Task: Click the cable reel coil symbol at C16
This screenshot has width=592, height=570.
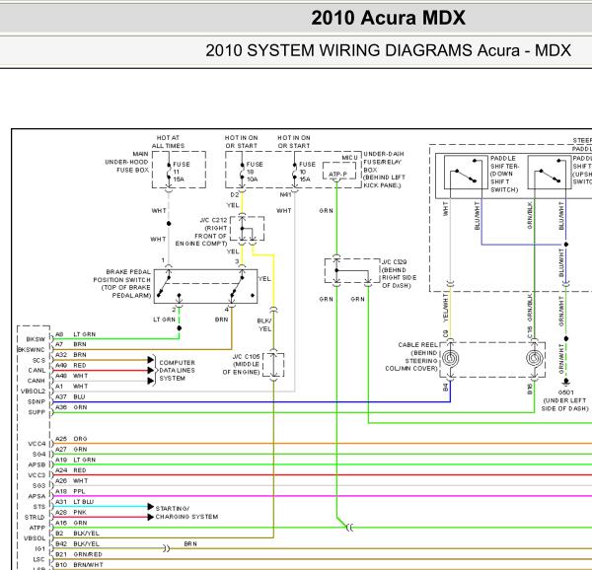Action: click(x=534, y=358)
